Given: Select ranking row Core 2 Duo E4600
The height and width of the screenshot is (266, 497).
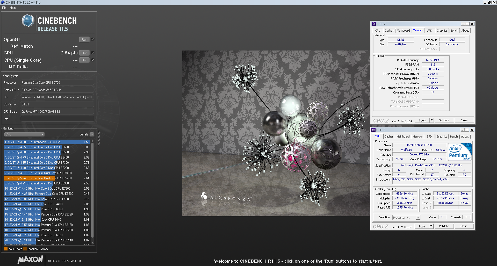Looking at the screenshot, I should pyautogui.click(x=47, y=199).
